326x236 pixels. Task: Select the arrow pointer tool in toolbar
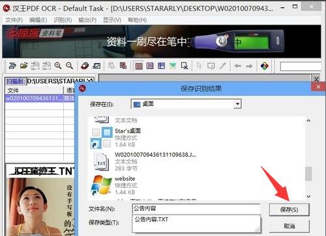click(x=199, y=66)
